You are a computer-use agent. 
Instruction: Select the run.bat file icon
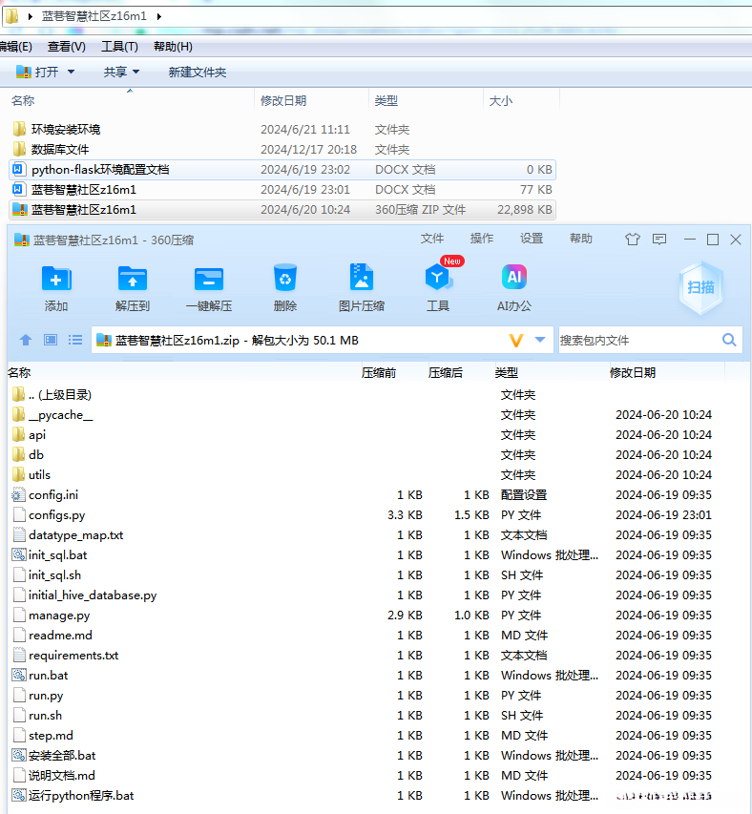[x=19, y=676]
